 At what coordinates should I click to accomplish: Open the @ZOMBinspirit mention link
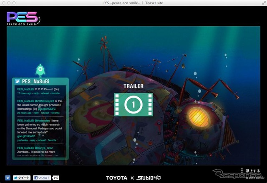(45, 101)
